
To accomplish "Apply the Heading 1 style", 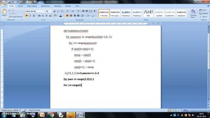I will (x=126, y=13).
